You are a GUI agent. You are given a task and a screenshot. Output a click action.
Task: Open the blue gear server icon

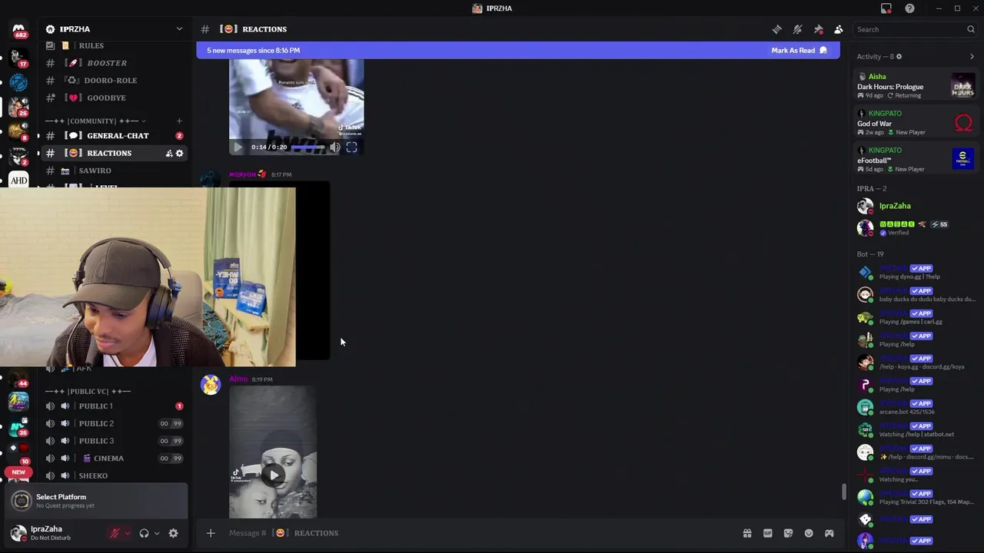point(18,82)
